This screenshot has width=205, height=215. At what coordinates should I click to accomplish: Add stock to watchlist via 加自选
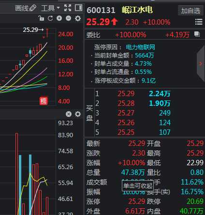[190, 11]
